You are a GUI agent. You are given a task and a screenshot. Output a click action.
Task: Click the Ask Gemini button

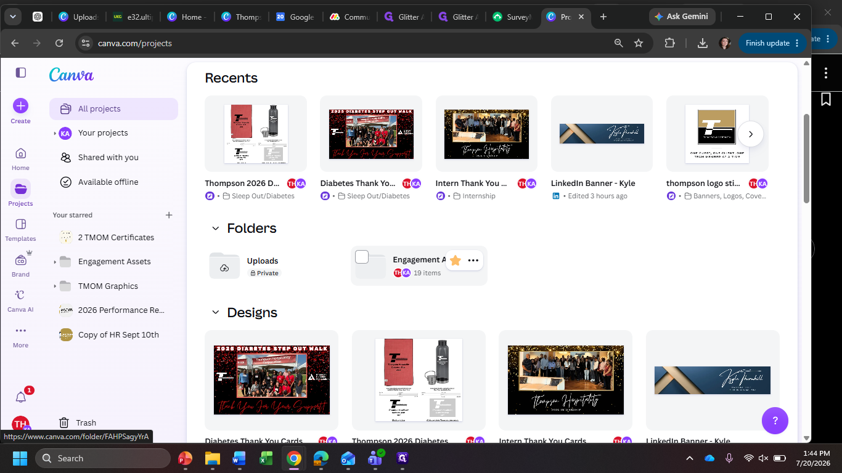(682, 17)
